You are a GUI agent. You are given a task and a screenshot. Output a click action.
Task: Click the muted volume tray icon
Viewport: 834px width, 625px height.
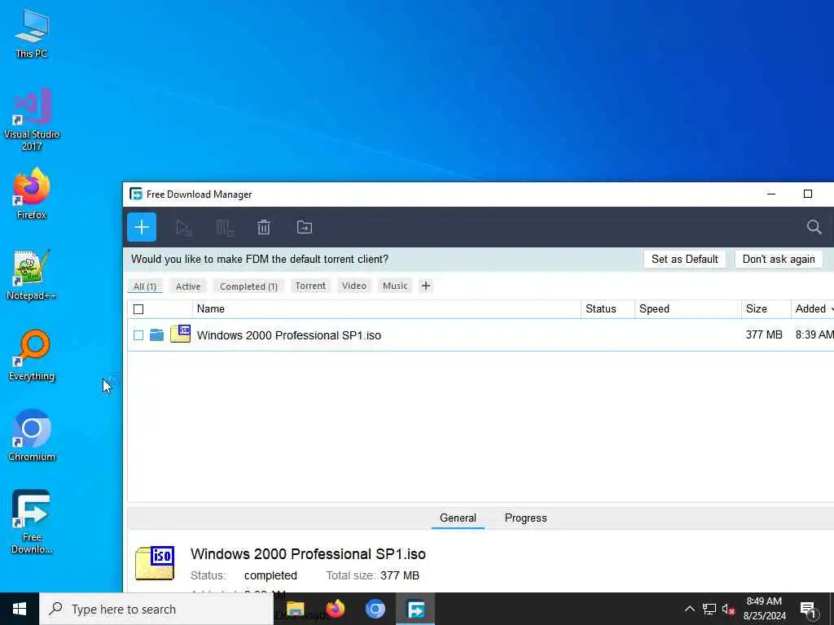(728, 609)
